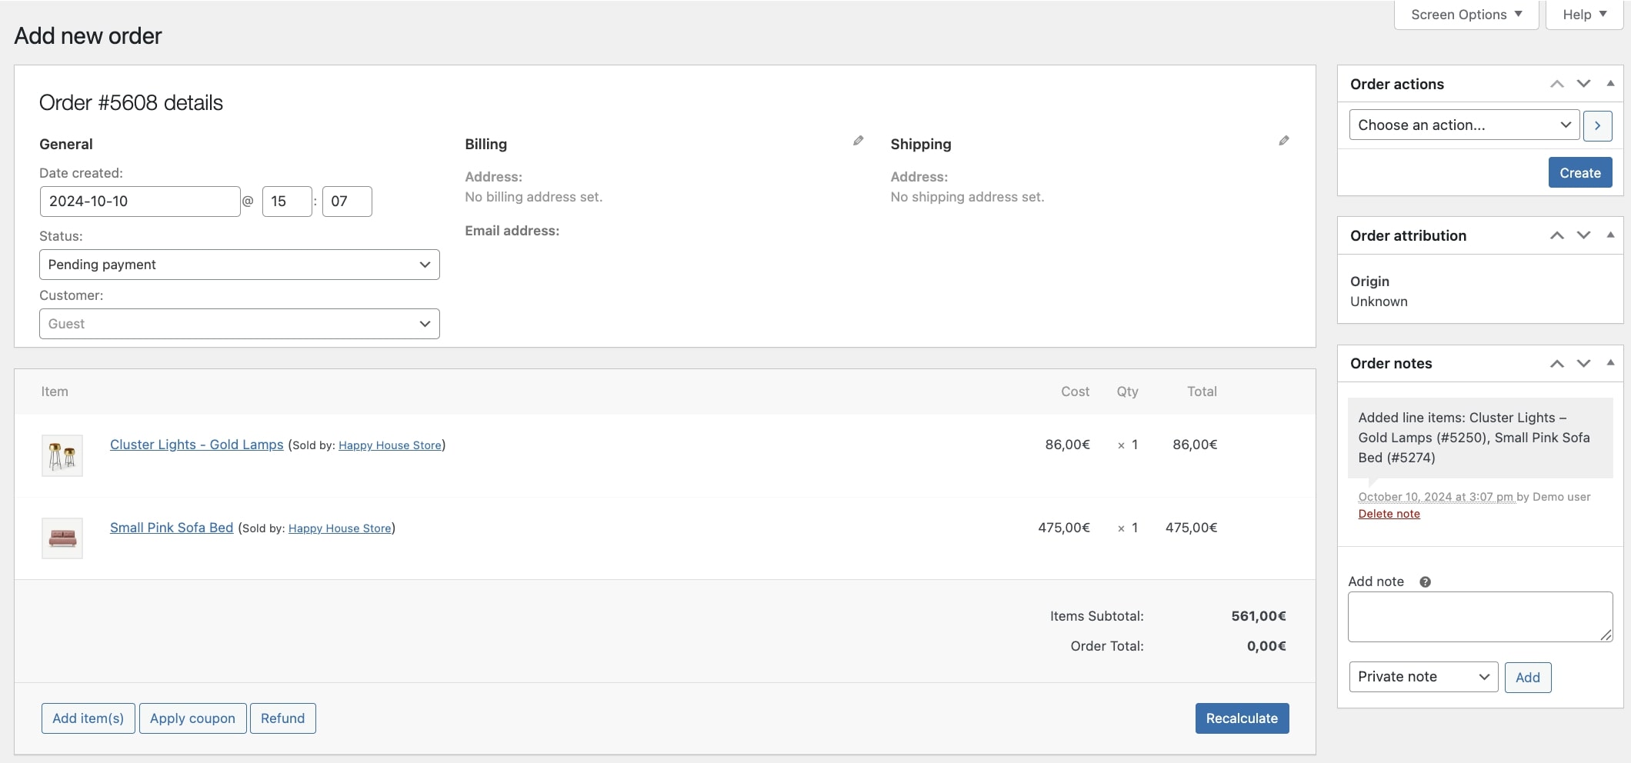Screen dimensions: 1631x763
Task: Open the Private note type dropdown
Action: [1423, 677]
